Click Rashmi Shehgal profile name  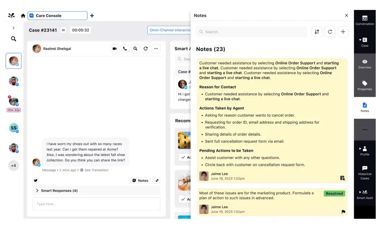57,49
